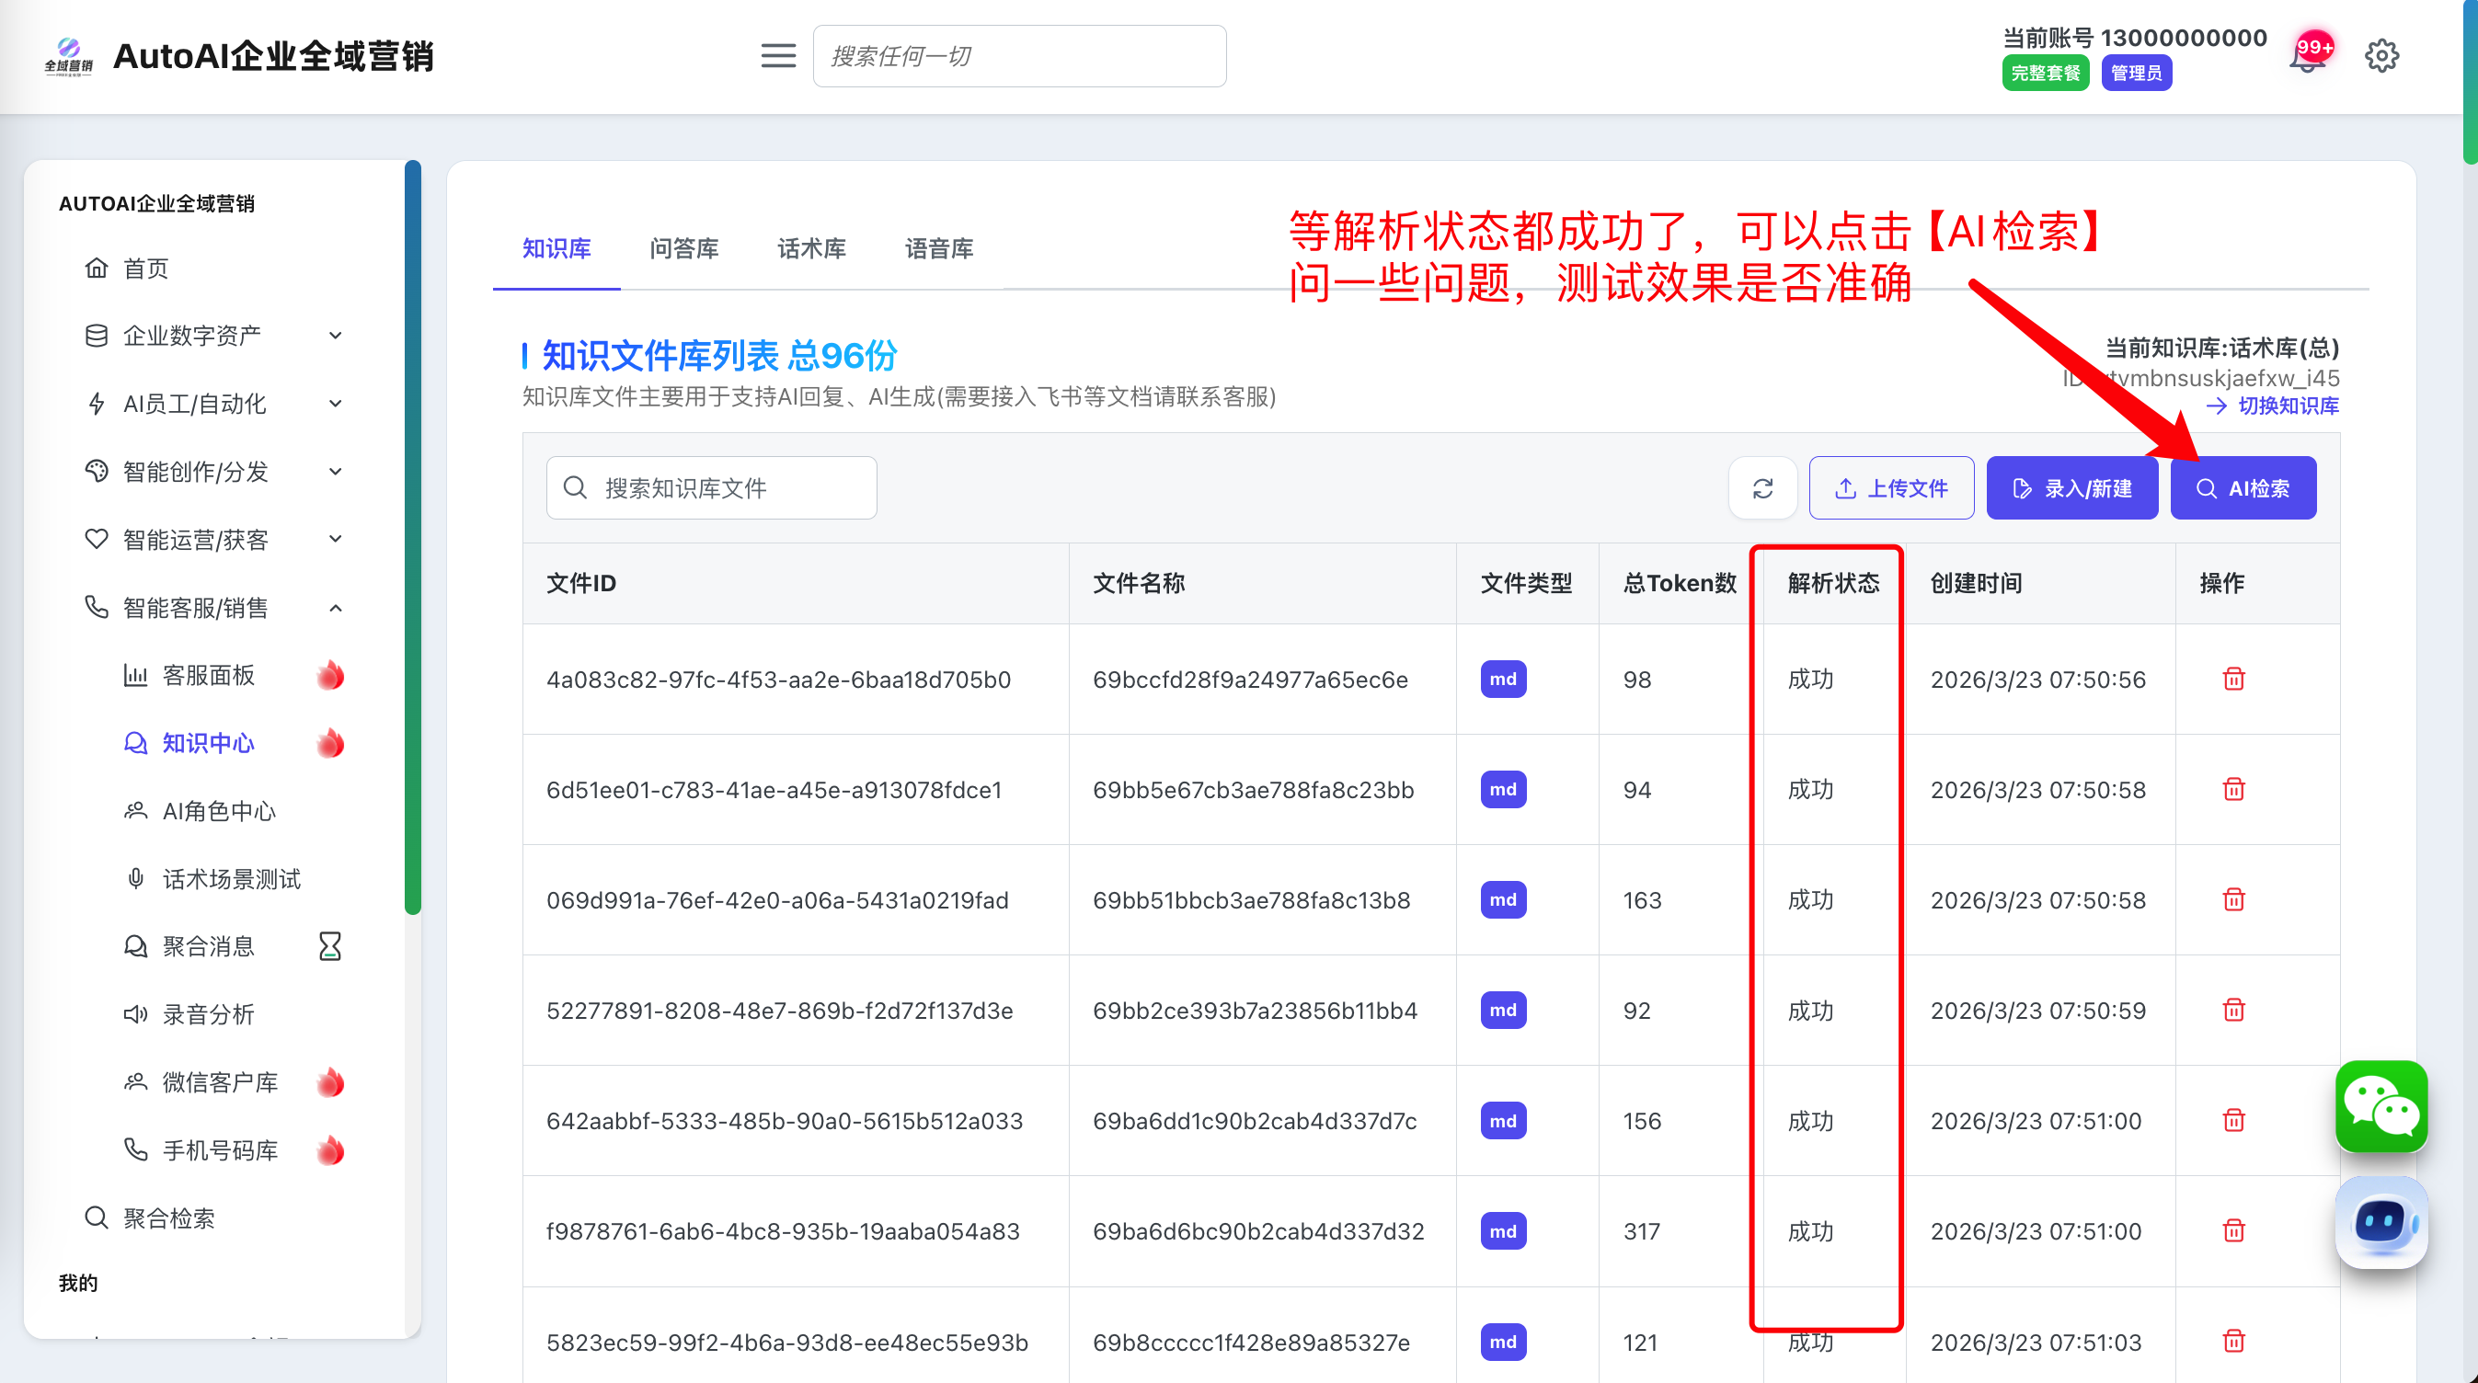Delete the file with 98 tokens

coord(2233,679)
